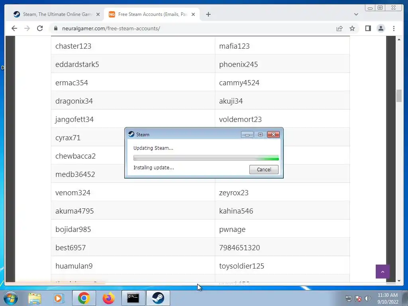408x306 pixels.
Task: Go back using the browser back arrow
Action: (x=14, y=28)
